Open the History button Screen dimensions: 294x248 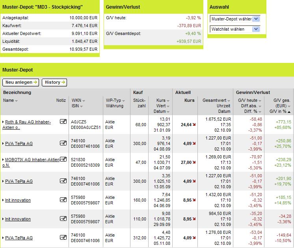click(x=54, y=82)
